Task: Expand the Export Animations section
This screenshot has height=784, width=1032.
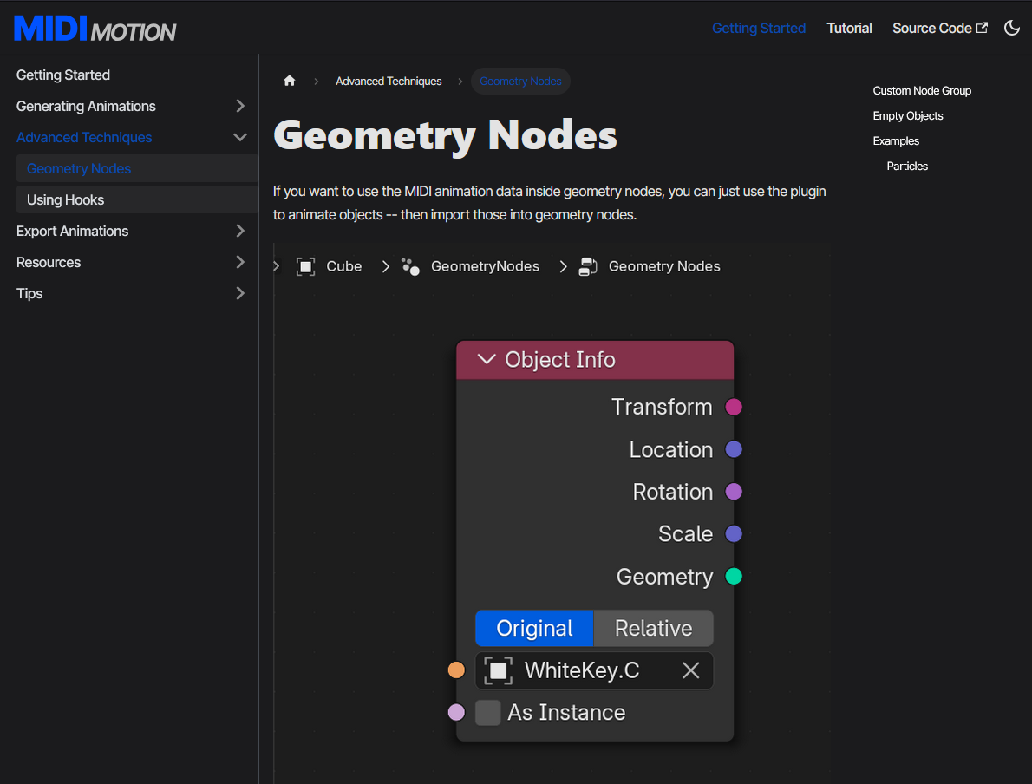Action: pyautogui.click(x=240, y=231)
